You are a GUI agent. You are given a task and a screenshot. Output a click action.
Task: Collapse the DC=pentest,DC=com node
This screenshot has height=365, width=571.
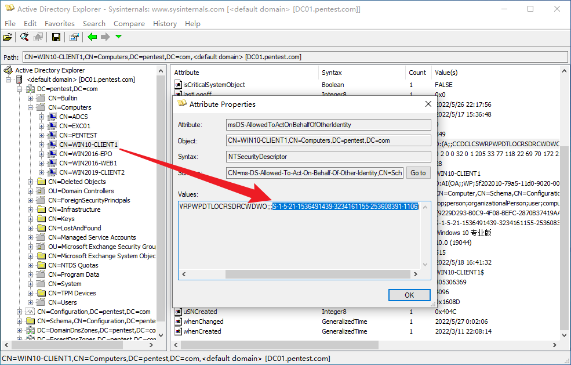19,89
